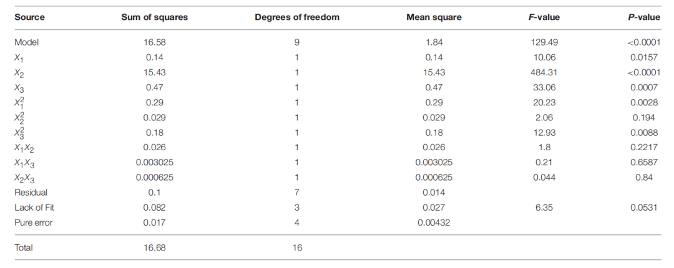Select the P-value cell showing 0.0157
The height and width of the screenshot is (268, 674).
point(644,57)
